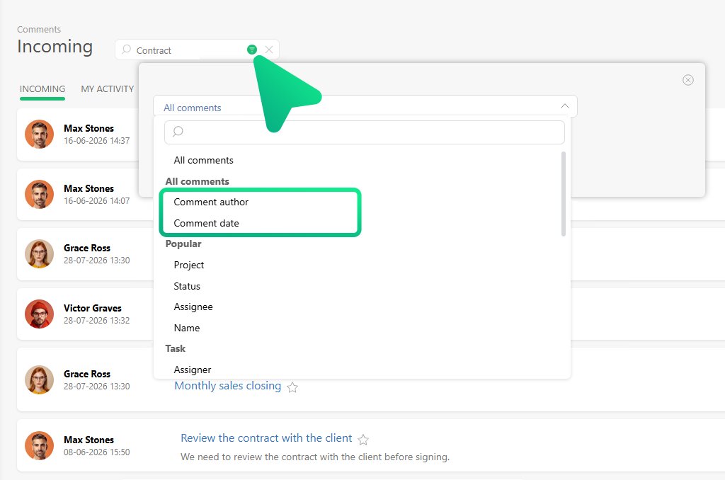The image size is (725, 480).
Task: Click the date 08-06-2026 15:50
Action: tap(96, 452)
